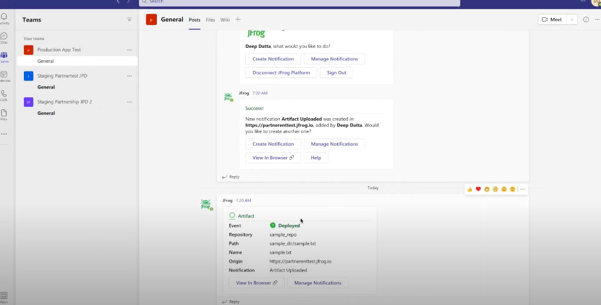Click the search box at top

click(x=300, y=2)
